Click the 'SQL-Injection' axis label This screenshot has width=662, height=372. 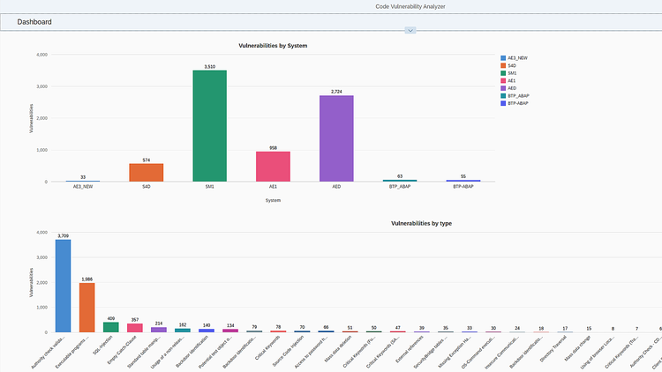[103, 345]
